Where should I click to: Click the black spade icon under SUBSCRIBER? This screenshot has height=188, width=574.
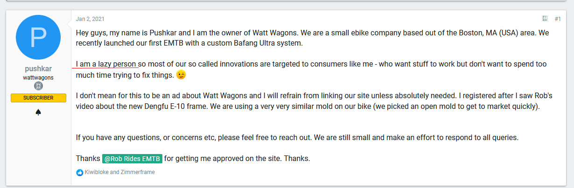point(38,112)
